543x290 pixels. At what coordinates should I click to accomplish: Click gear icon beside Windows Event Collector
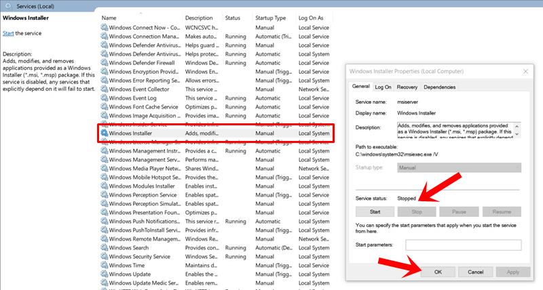(x=105, y=89)
